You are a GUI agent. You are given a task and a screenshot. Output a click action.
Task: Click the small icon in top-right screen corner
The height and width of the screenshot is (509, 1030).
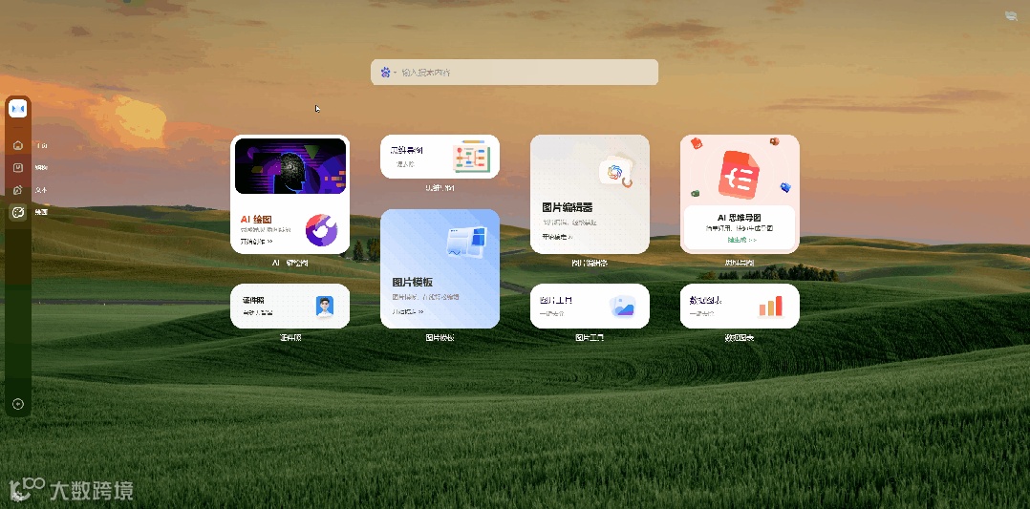(x=1011, y=16)
